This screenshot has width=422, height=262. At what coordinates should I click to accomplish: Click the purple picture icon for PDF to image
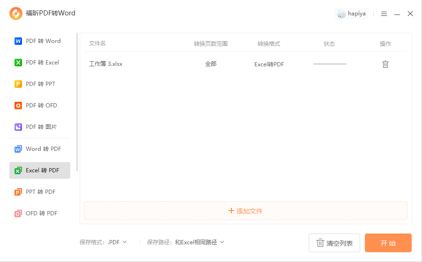pos(18,127)
